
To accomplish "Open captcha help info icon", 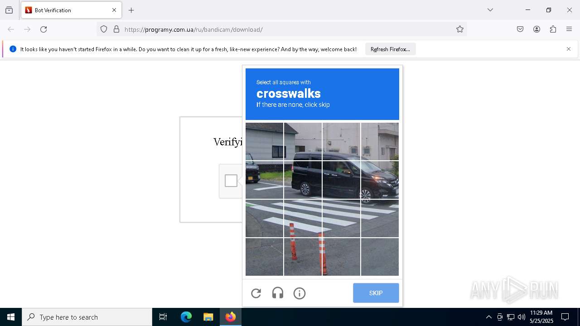I will [x=300, y=293].
